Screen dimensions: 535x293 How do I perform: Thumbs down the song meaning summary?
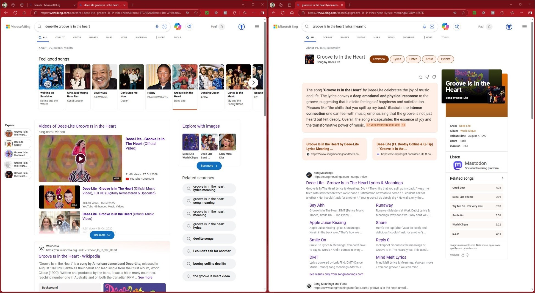pos(427,77)
